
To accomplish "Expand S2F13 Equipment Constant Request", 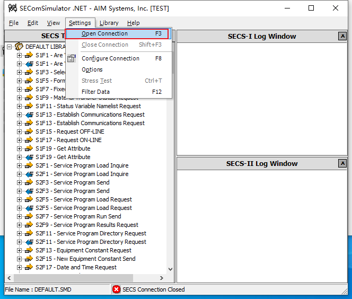I will click(x=19, y=250).
